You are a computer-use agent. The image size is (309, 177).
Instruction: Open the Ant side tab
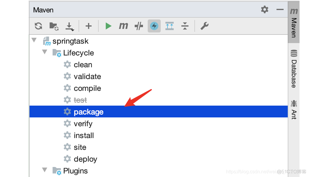294,110
